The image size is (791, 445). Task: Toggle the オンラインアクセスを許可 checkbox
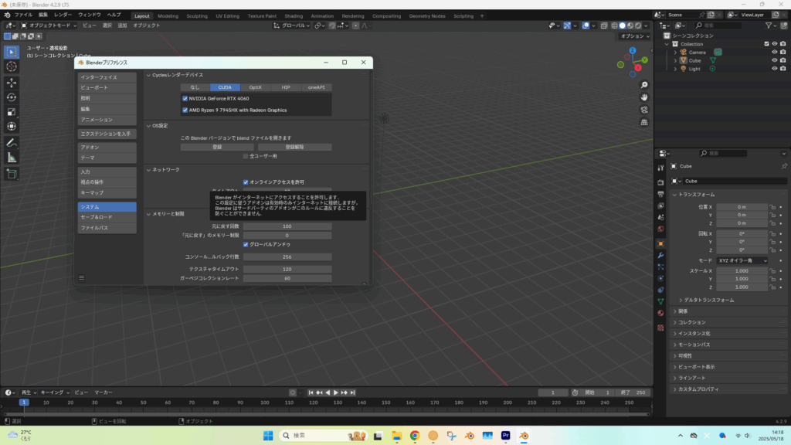[246, 182]
